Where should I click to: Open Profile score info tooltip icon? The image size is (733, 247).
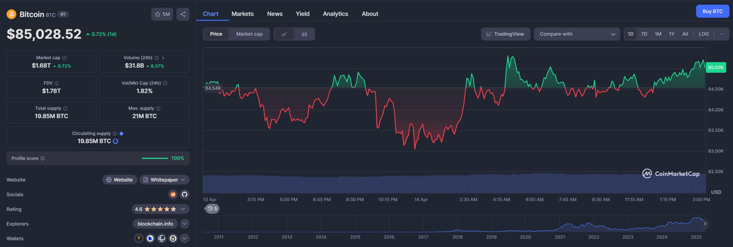click(x=43, y=158)
